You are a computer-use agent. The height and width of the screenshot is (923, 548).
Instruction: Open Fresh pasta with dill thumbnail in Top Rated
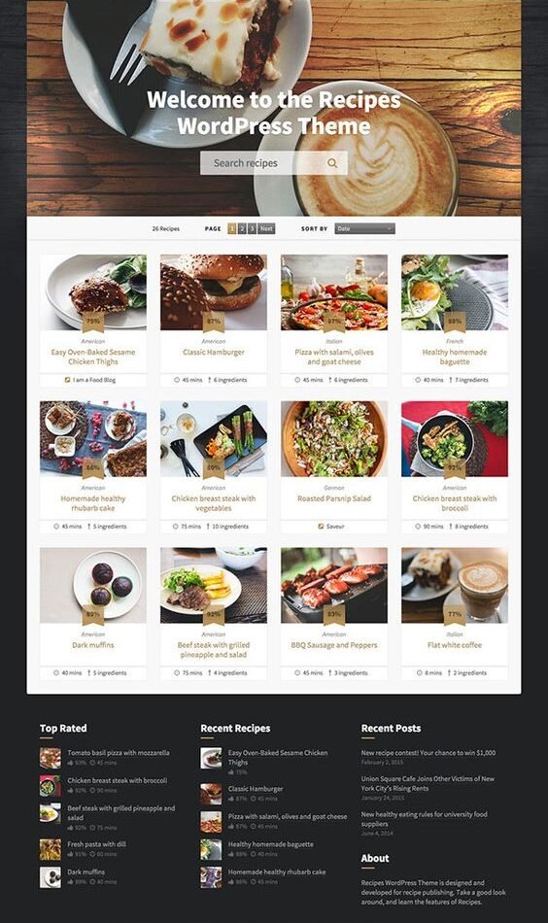(x=50, y=849)
